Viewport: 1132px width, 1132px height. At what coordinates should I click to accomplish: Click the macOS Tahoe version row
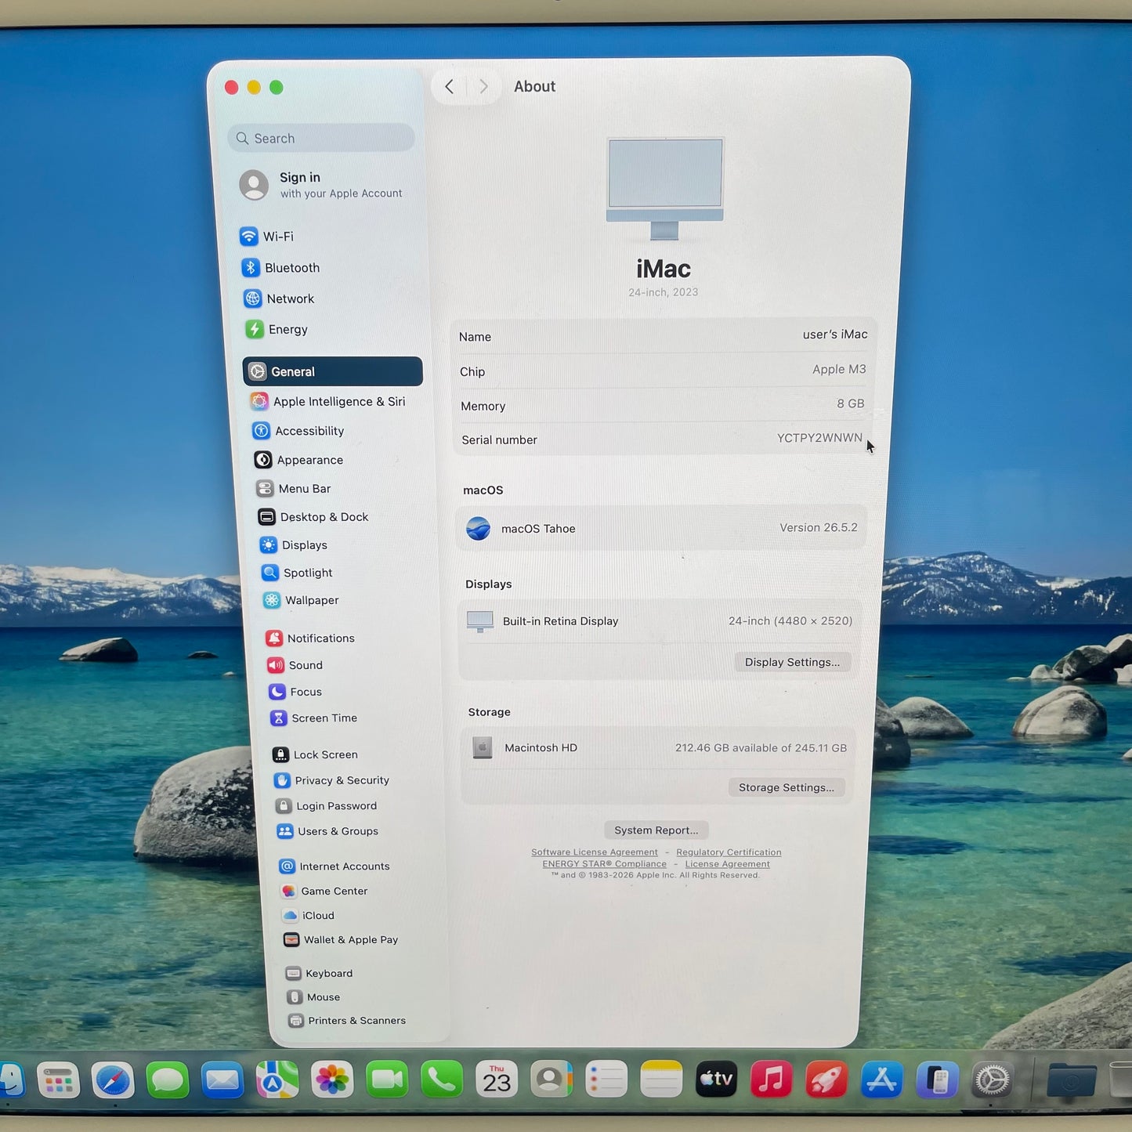[x=661, y=528]
